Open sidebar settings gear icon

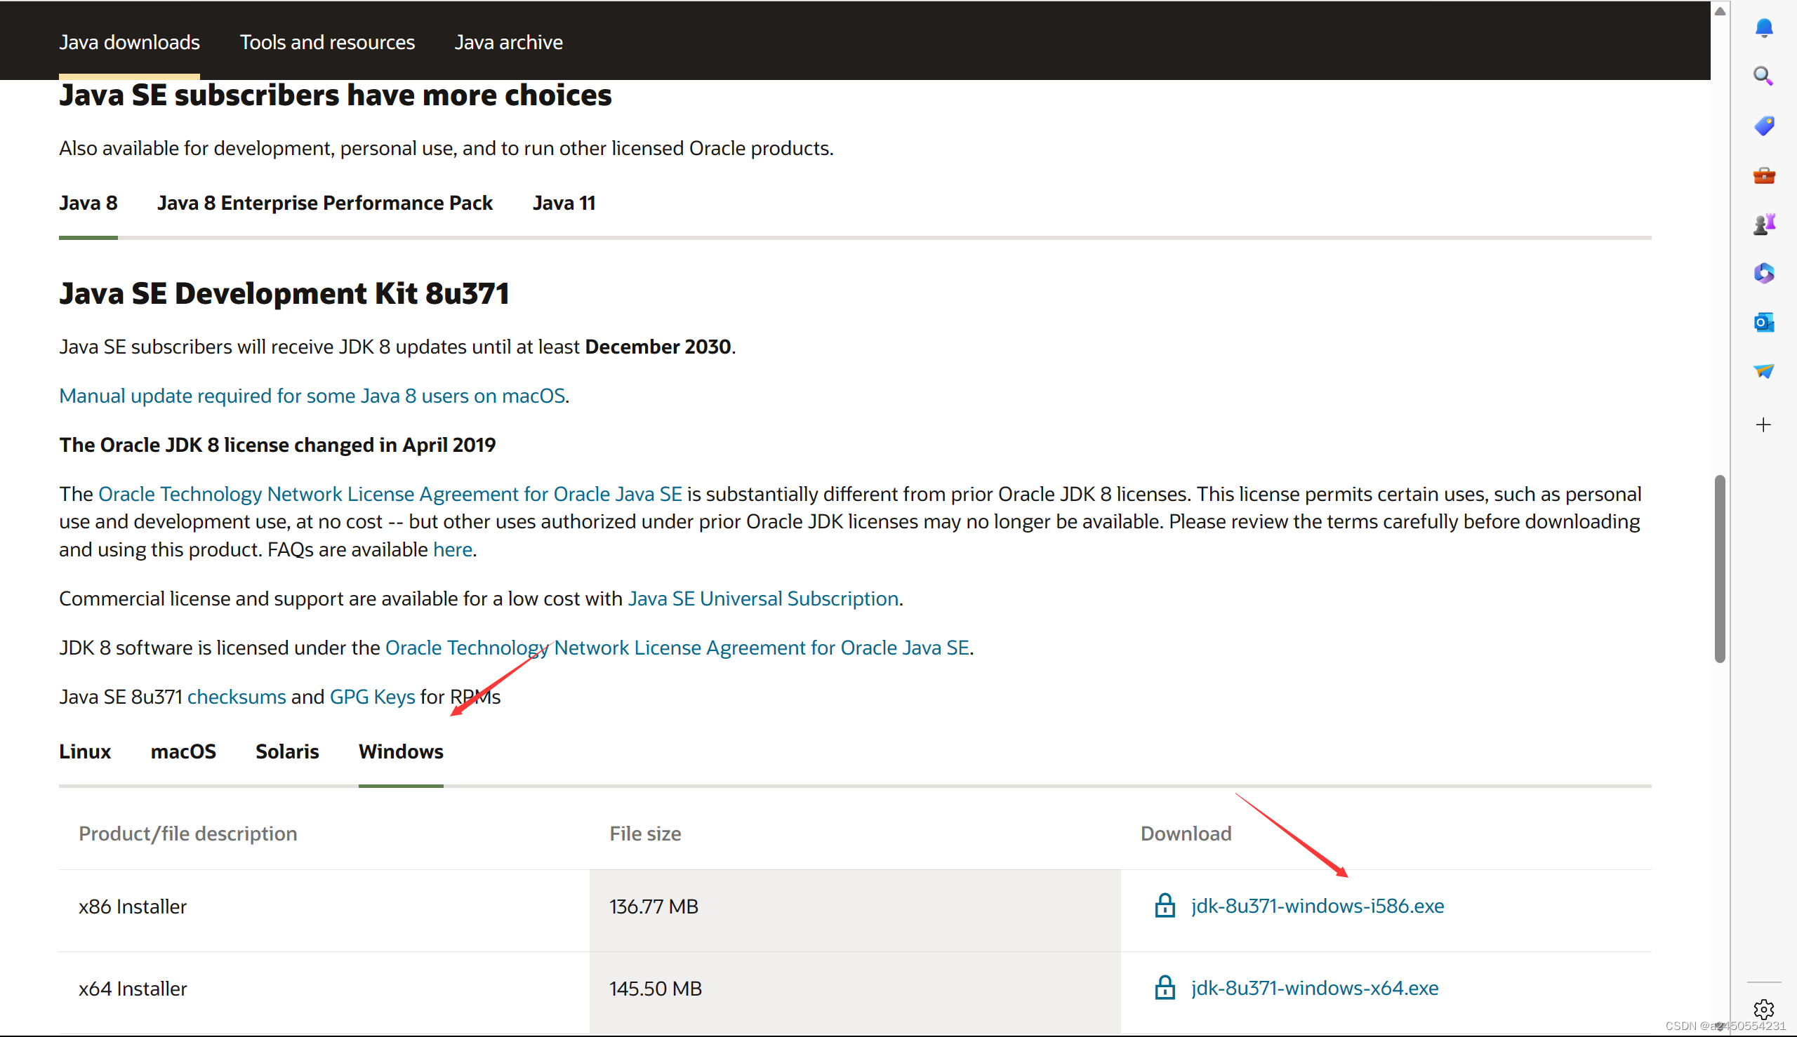click(1763, 1009)
